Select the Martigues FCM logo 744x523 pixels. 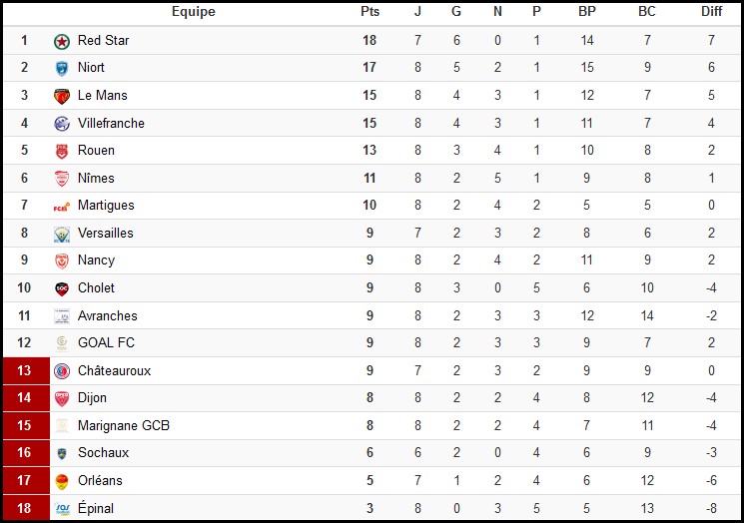point(62,207)
